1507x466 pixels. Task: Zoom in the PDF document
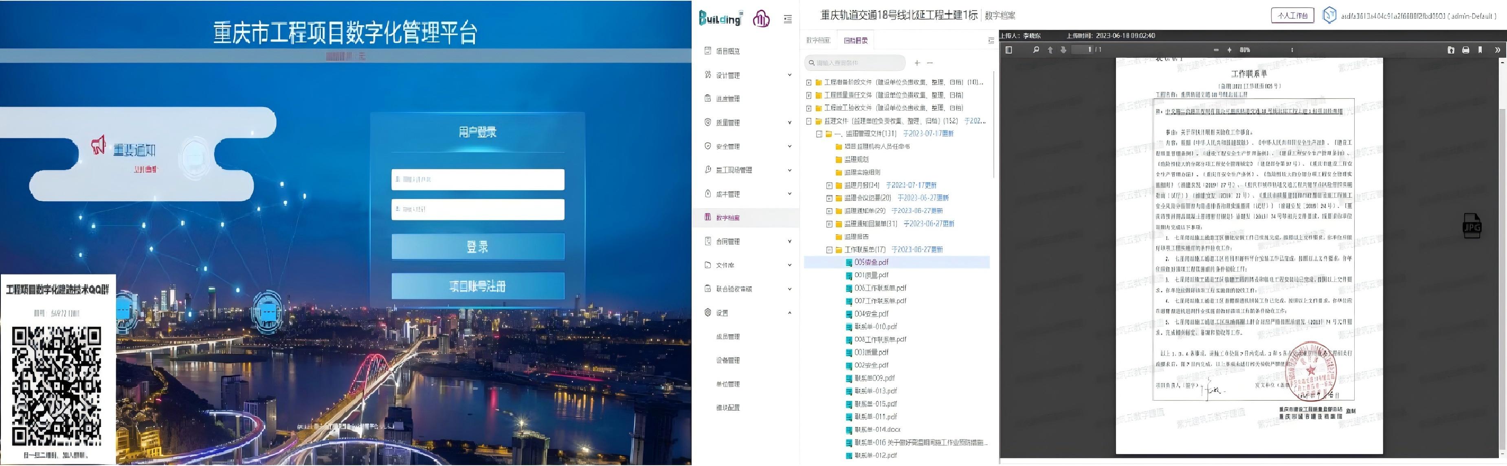pyautogui.click(x=1229, y=50)
